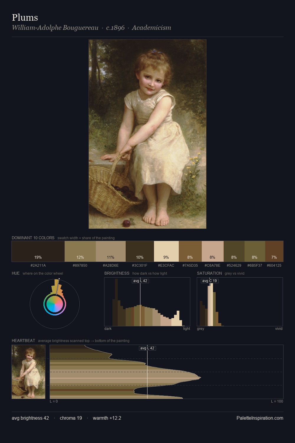
Task: Click the hex code '#3C301F'
Action: pyautogui.click(x=140, y=265)
